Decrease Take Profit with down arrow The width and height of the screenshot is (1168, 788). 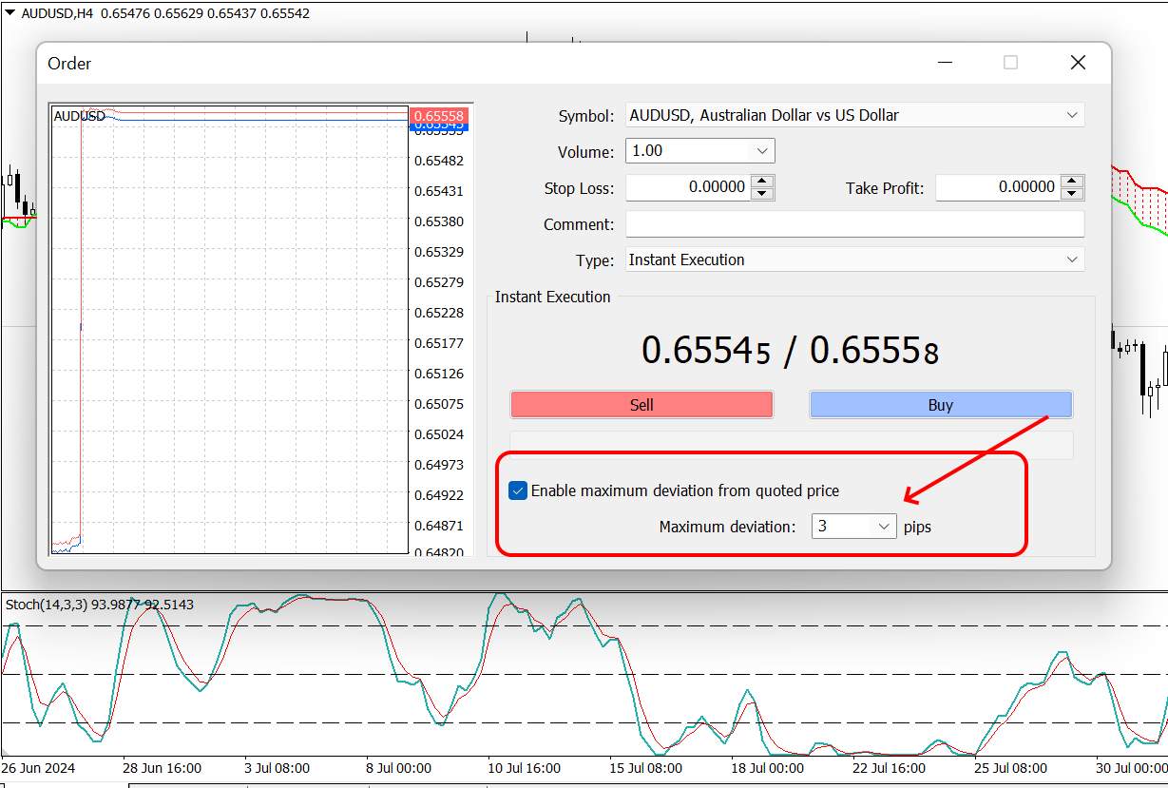[x=1072, y=194]
